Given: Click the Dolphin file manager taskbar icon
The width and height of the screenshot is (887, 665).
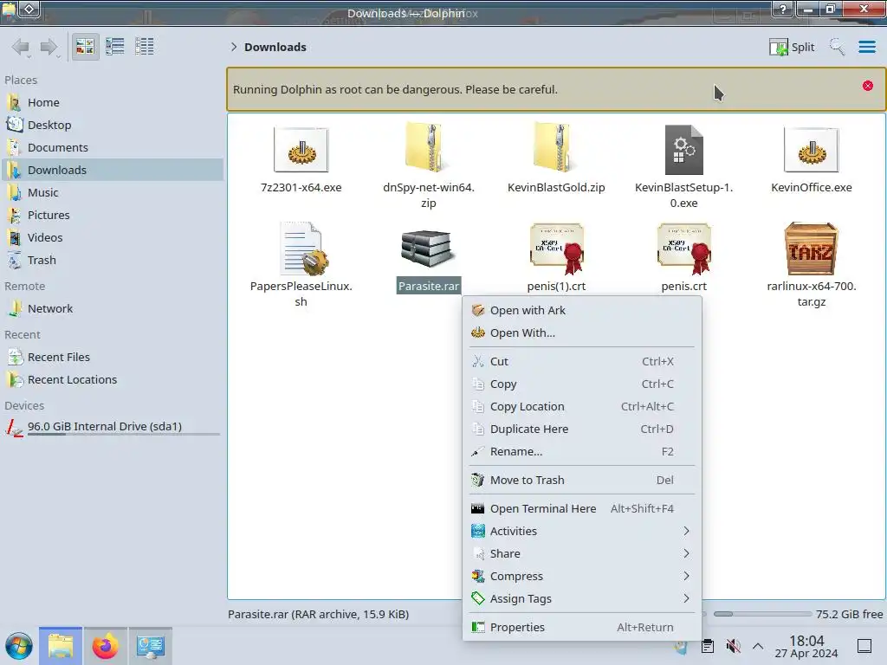Looking at the screenshot, I should click(61, 646).
